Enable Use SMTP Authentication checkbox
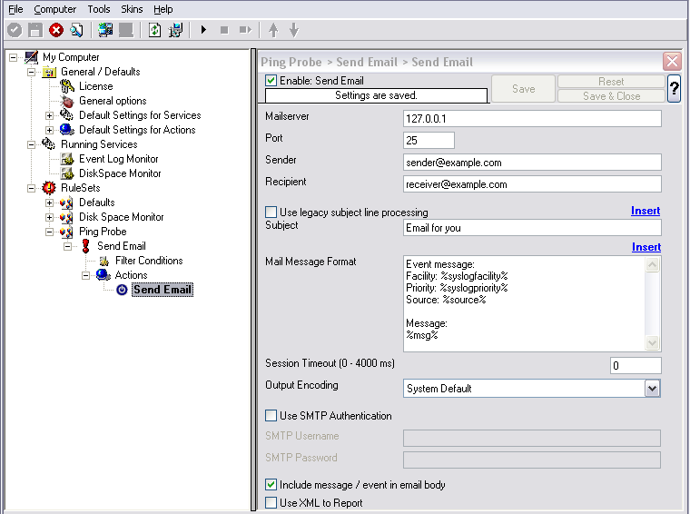The image size is (690, 514). click(271, 415)
